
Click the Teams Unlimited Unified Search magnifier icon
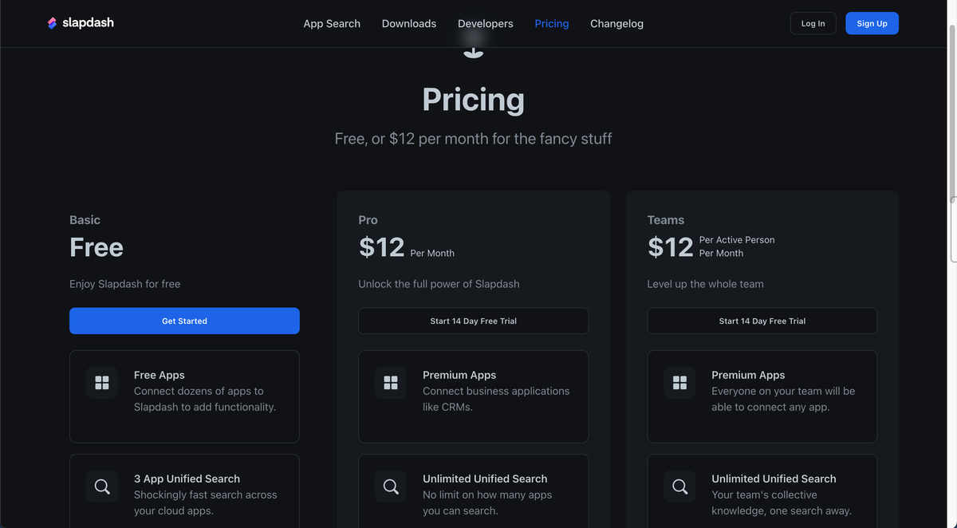click(679, 487)
